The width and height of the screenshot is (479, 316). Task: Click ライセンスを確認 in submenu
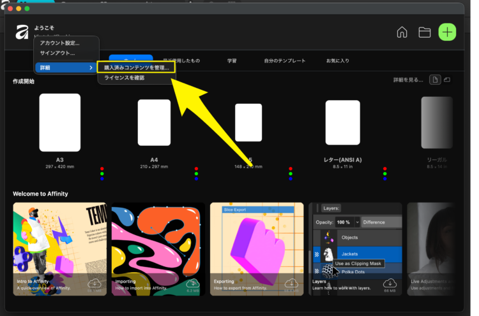[125, 78]
